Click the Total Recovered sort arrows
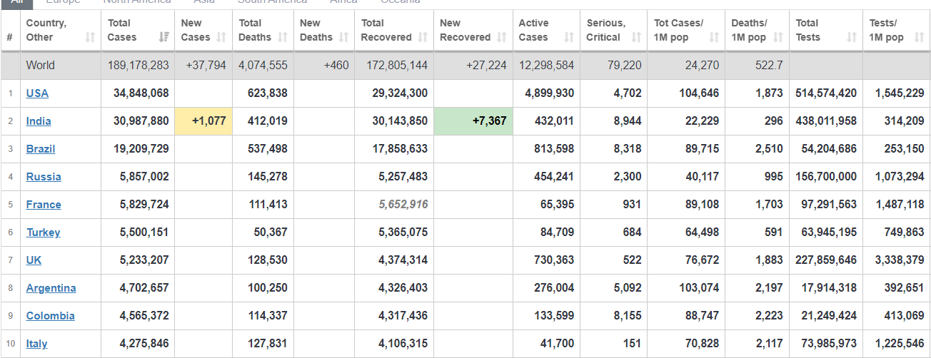931x358 pixels. 423,37
